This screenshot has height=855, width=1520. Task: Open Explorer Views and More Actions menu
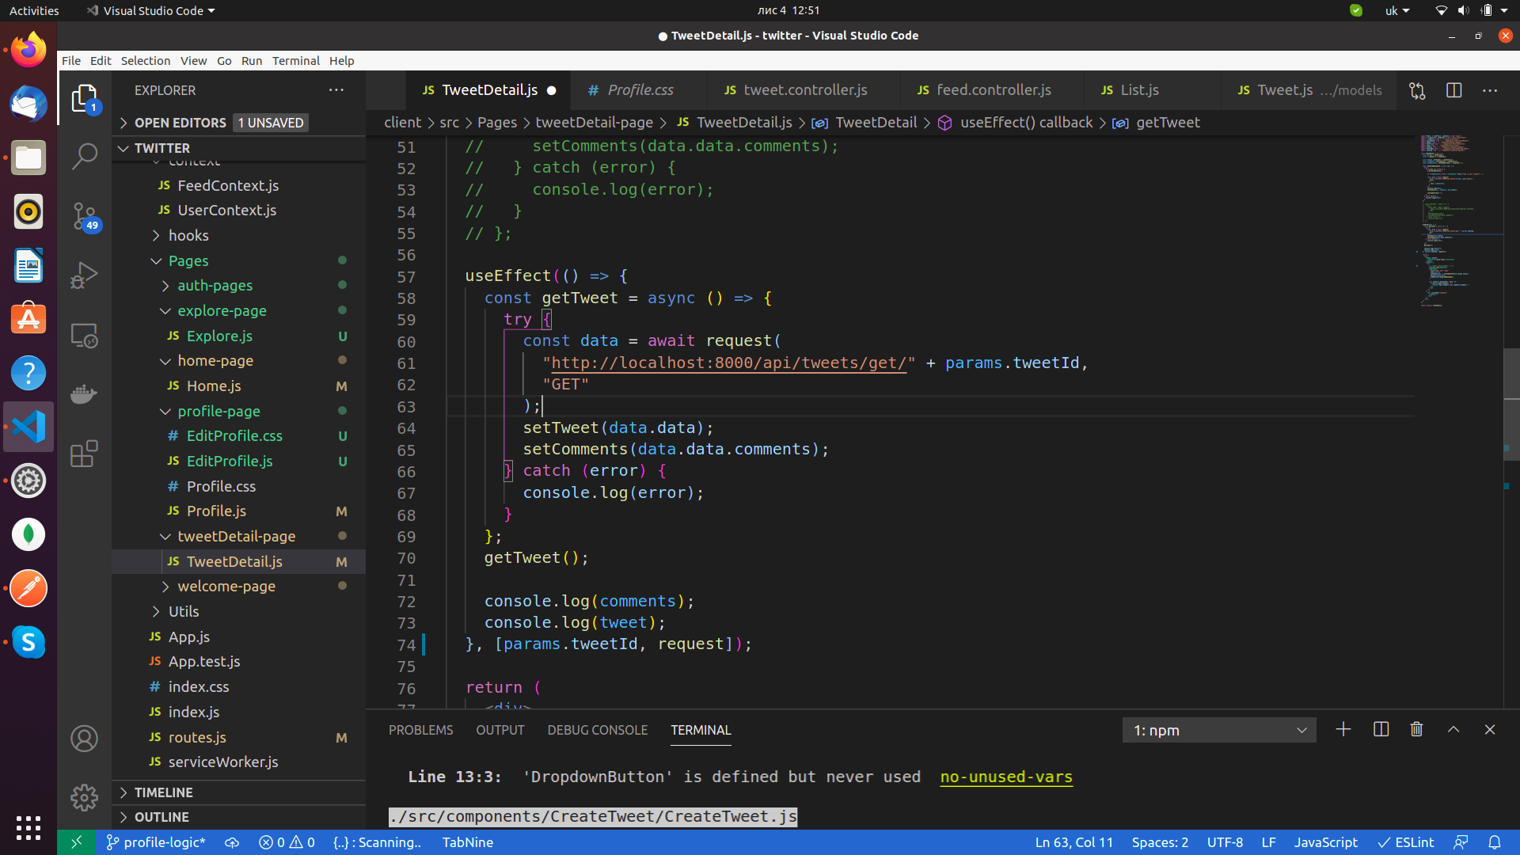[336, 90]
